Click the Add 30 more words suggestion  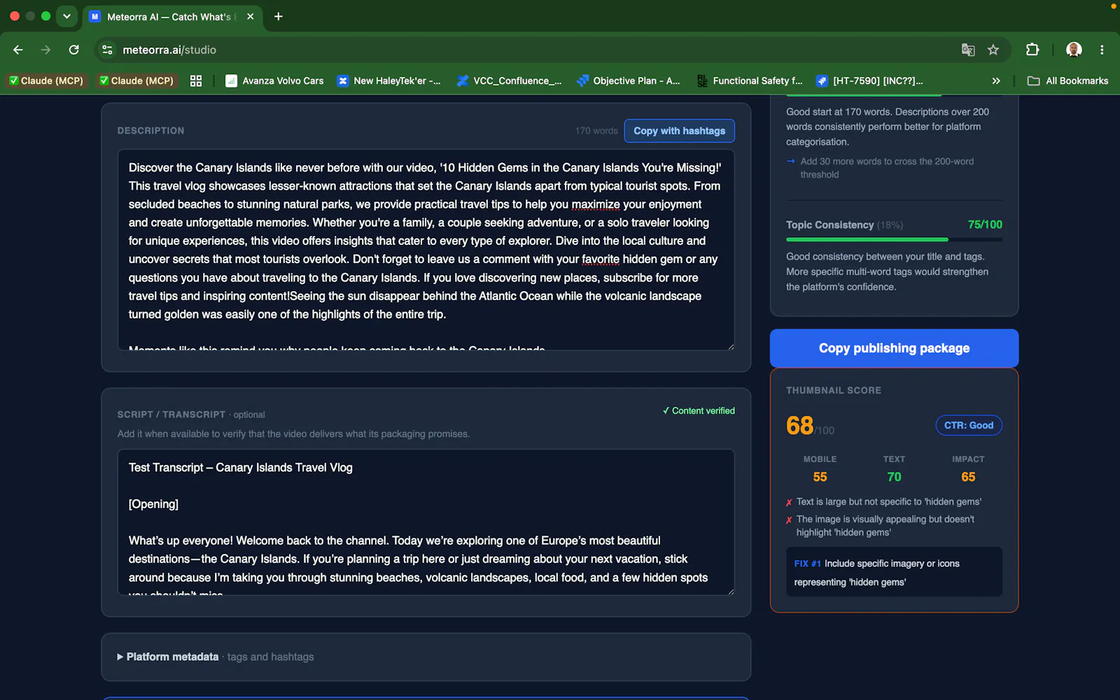tap(887, 168)
